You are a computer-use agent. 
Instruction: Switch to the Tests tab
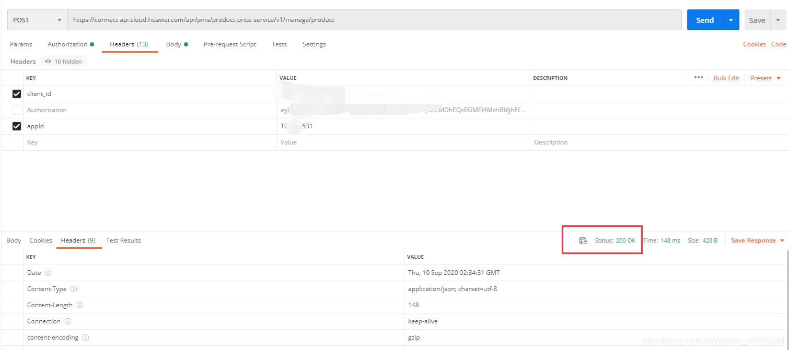tap(279, 44)
